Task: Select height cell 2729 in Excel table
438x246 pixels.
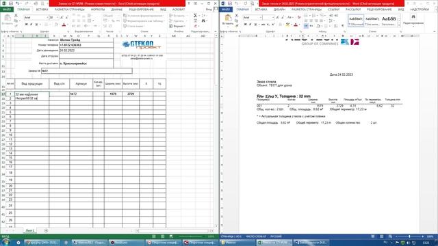Action: point(131,94)
